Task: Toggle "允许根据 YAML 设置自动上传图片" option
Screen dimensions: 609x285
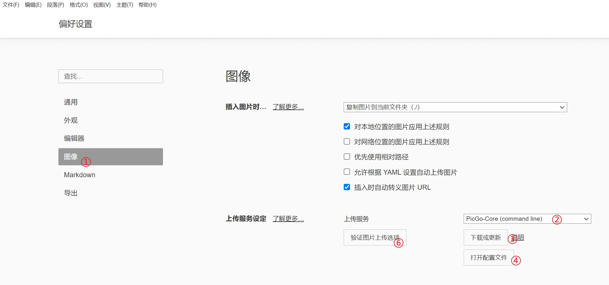Action: tap(347, 172)
